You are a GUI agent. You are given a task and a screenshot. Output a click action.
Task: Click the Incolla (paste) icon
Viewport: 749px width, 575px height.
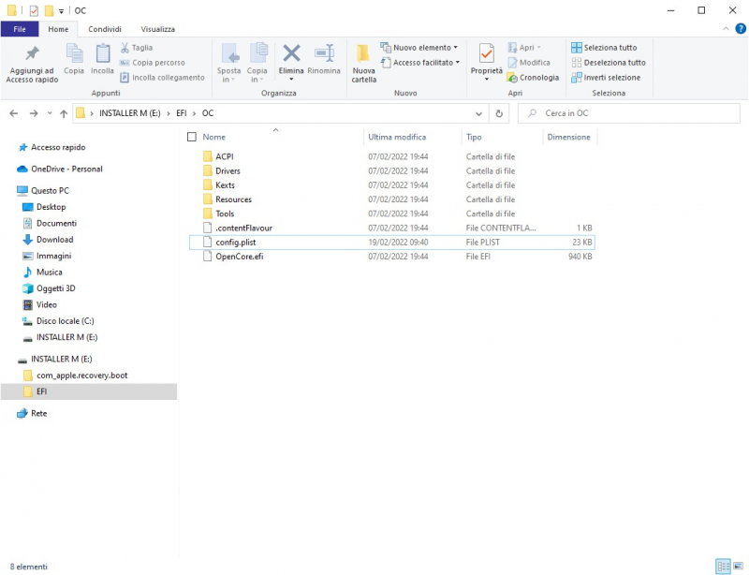pyautogui.click(x=103, y=54)
